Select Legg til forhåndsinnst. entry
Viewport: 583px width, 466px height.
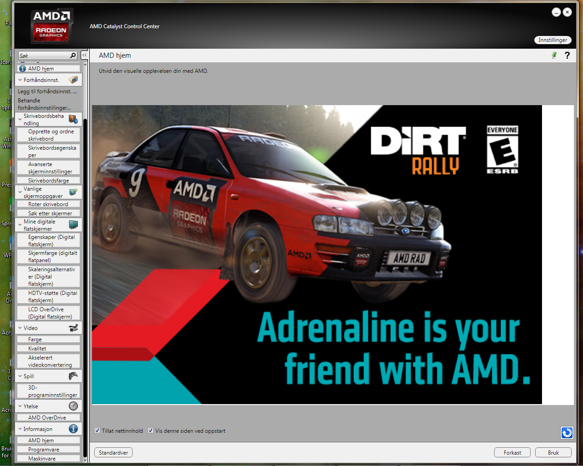[47, 91]
